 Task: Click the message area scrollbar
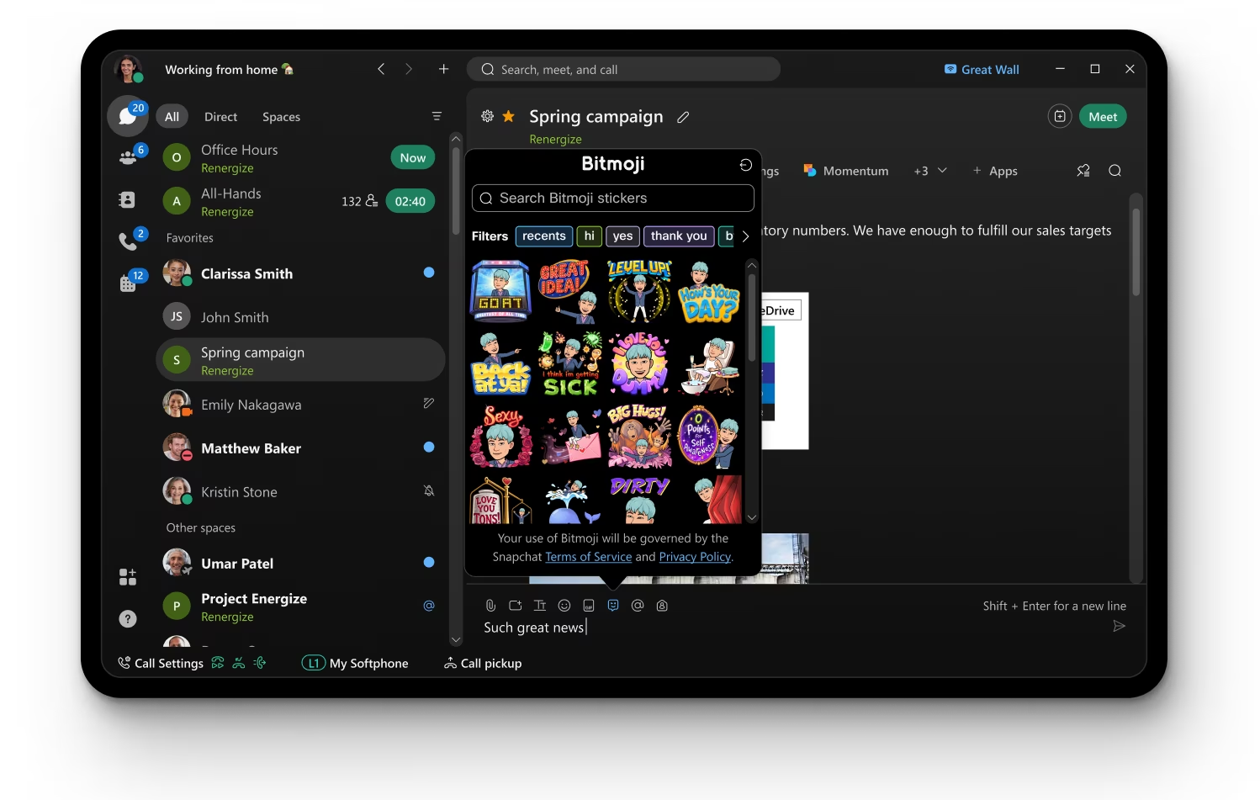1136,252
